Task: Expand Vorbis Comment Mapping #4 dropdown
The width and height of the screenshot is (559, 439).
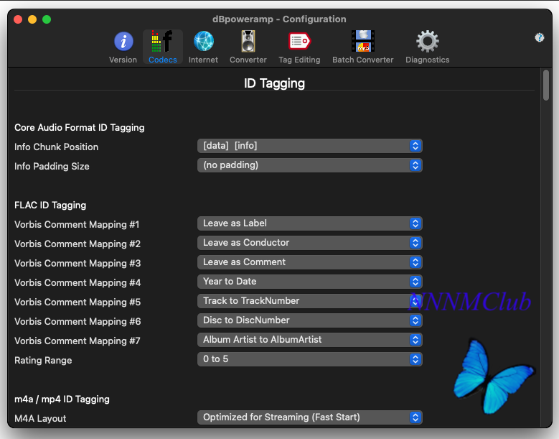Action: coord(310,282)
